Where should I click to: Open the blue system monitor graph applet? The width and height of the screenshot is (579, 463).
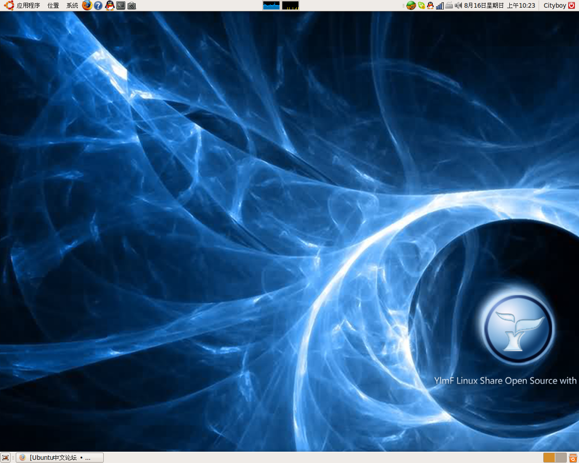coord(271,5)
